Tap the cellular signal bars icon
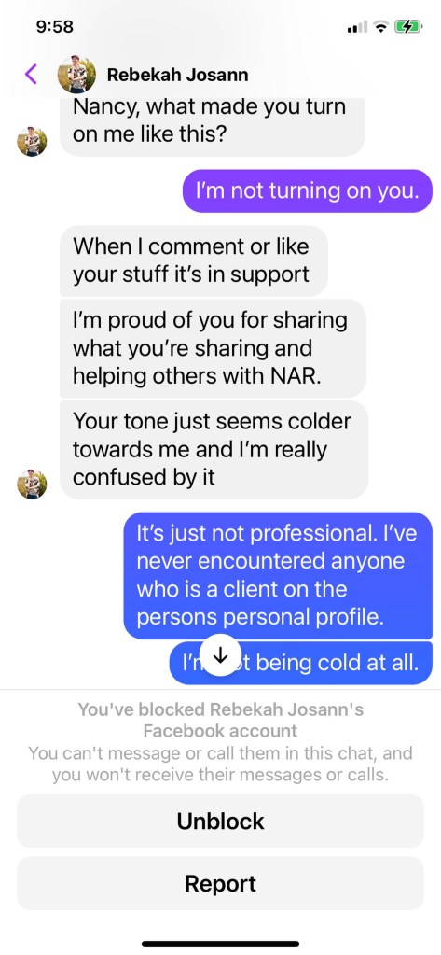Viewport: 441px width, 955px height. [357, 27]
